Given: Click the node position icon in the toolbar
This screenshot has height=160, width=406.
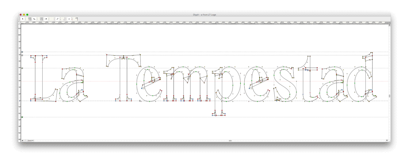Looking at the screenshot, I should (x=35, y=19).
